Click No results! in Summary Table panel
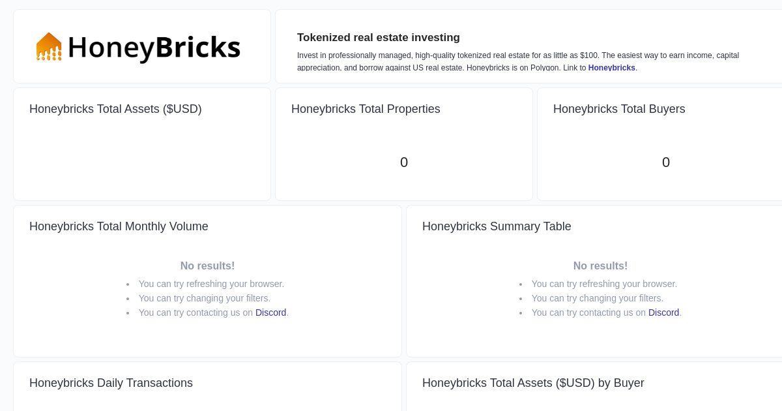This screenshot has height=411, width=782. [600, 266]
